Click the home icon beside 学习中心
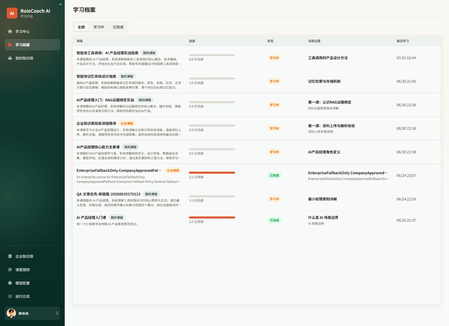 pos(10,31)
